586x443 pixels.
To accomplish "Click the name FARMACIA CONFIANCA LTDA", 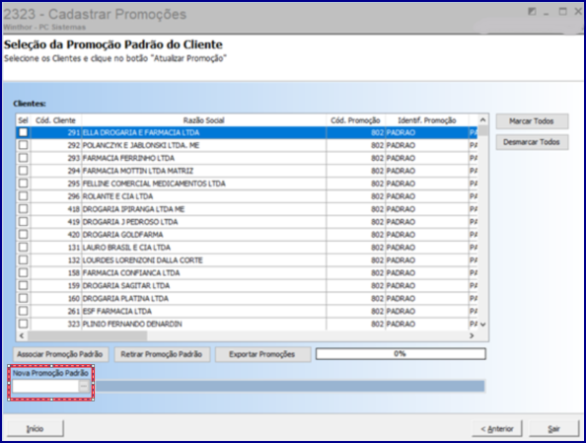I will pyautogui.click(x=131, y=273).
